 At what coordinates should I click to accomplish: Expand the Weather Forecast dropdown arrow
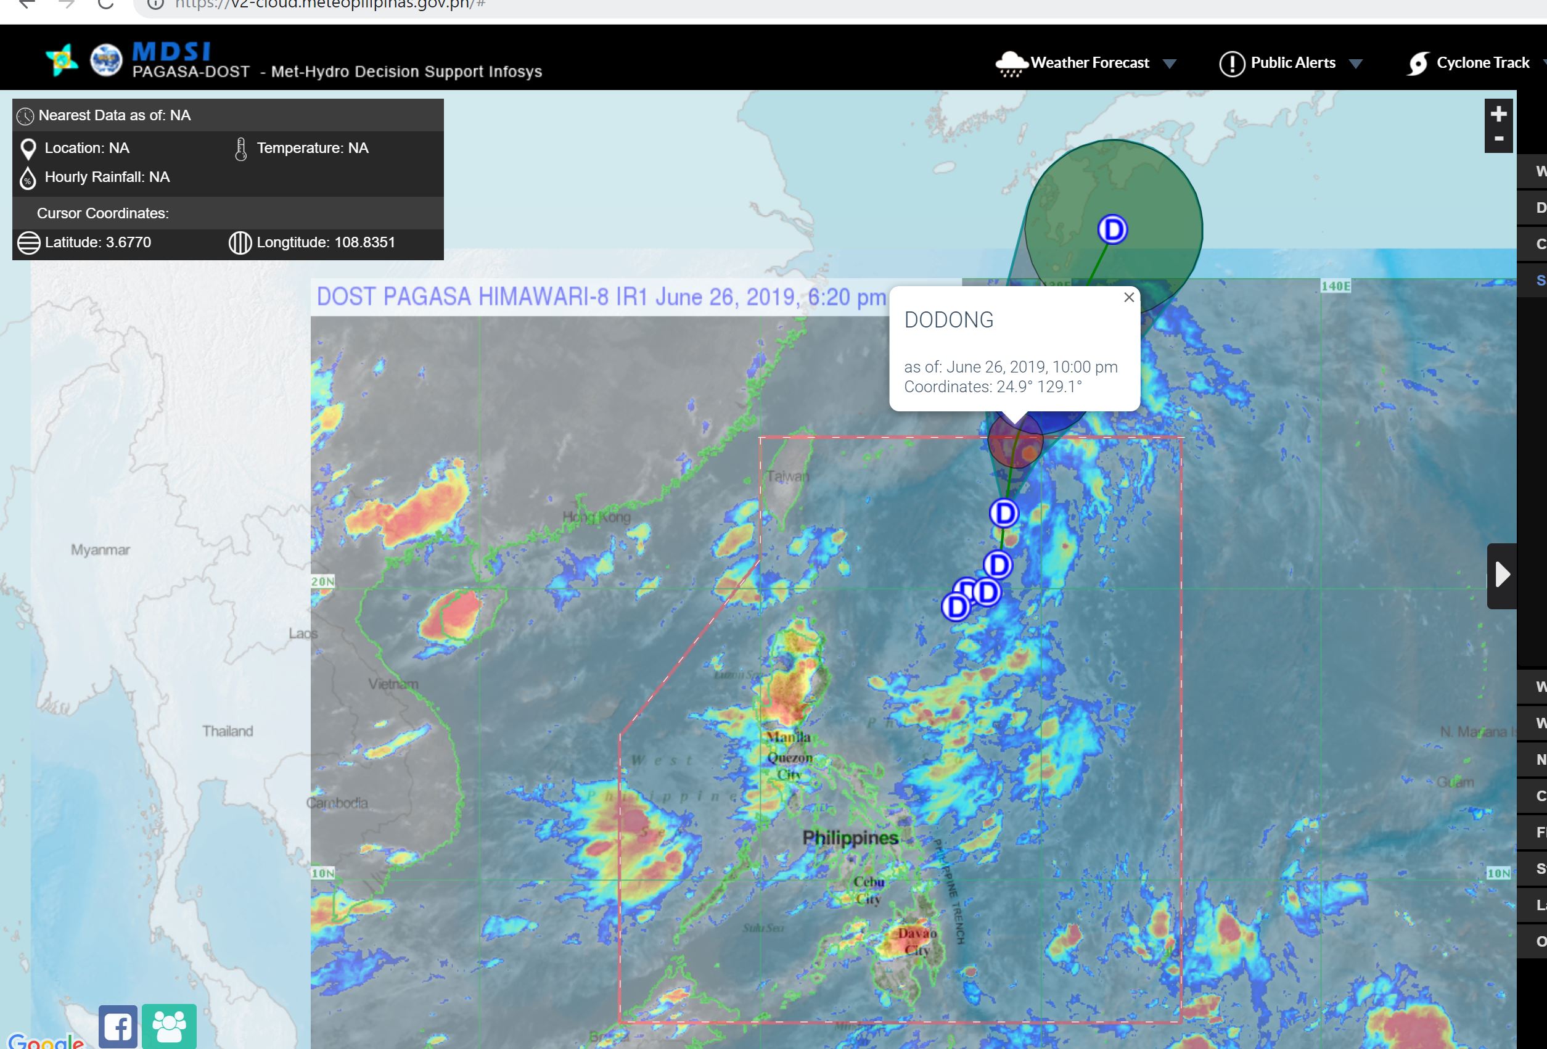1170,64
